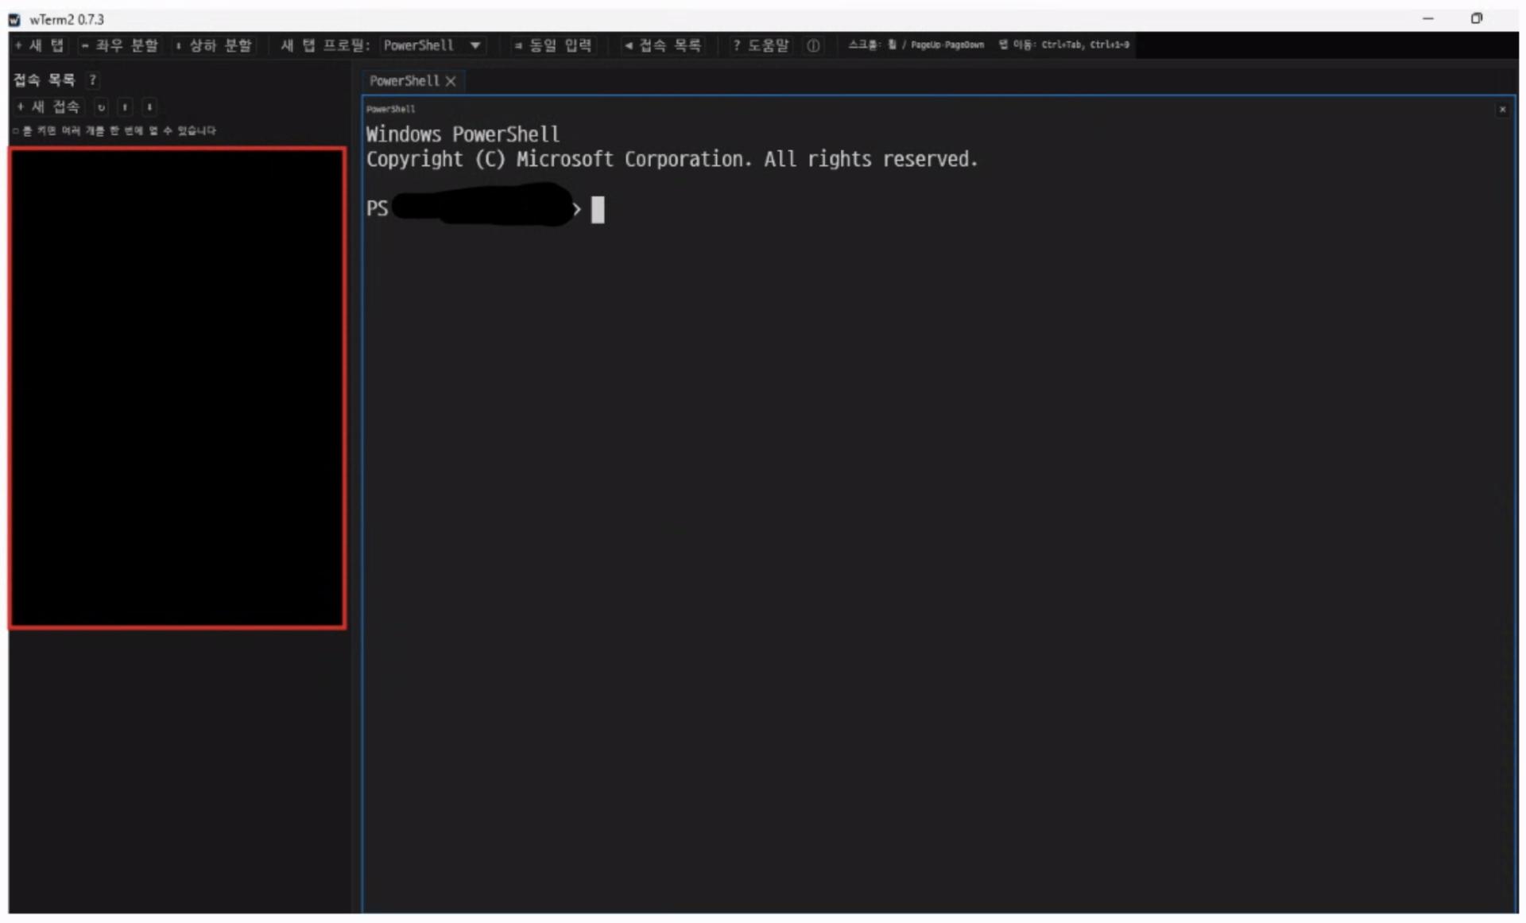Viewport: 1526px width, 923px height.
Task: Close the PowerShell tab with its X
Action: point(451,81)
